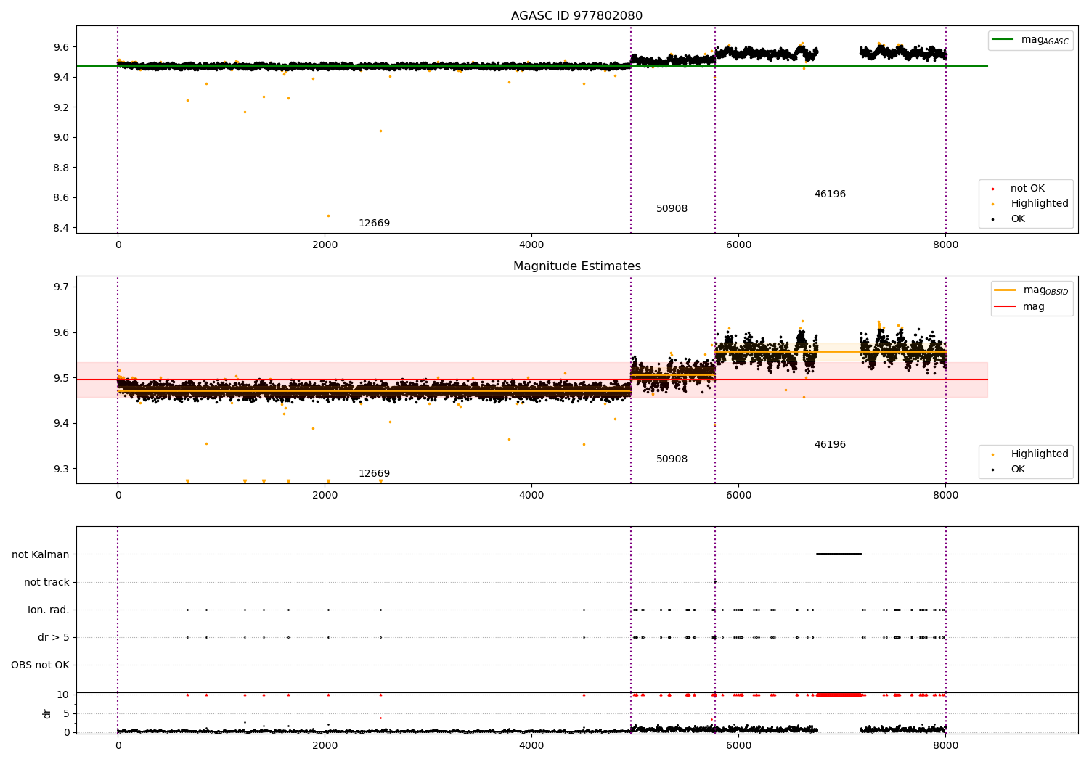Click the dr axis tick label 10
The width and height of the screenshot is (1089, 762).
63,695
